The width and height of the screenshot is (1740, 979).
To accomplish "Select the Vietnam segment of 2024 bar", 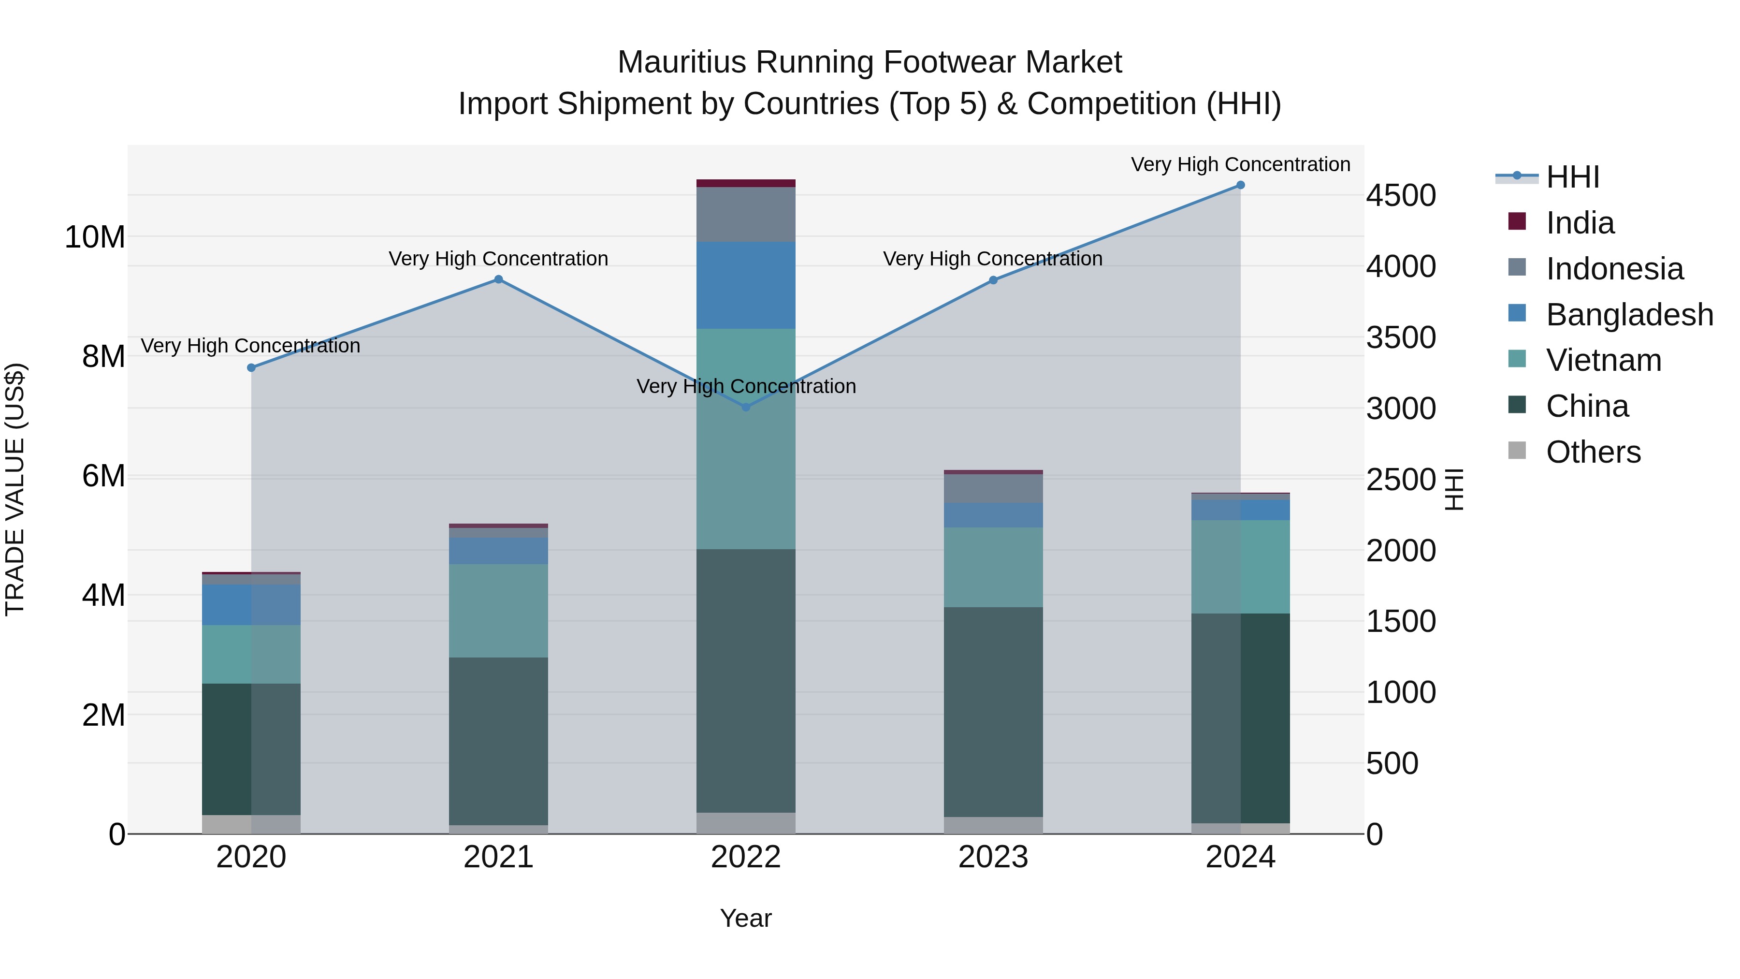I will pos(1240,567).
